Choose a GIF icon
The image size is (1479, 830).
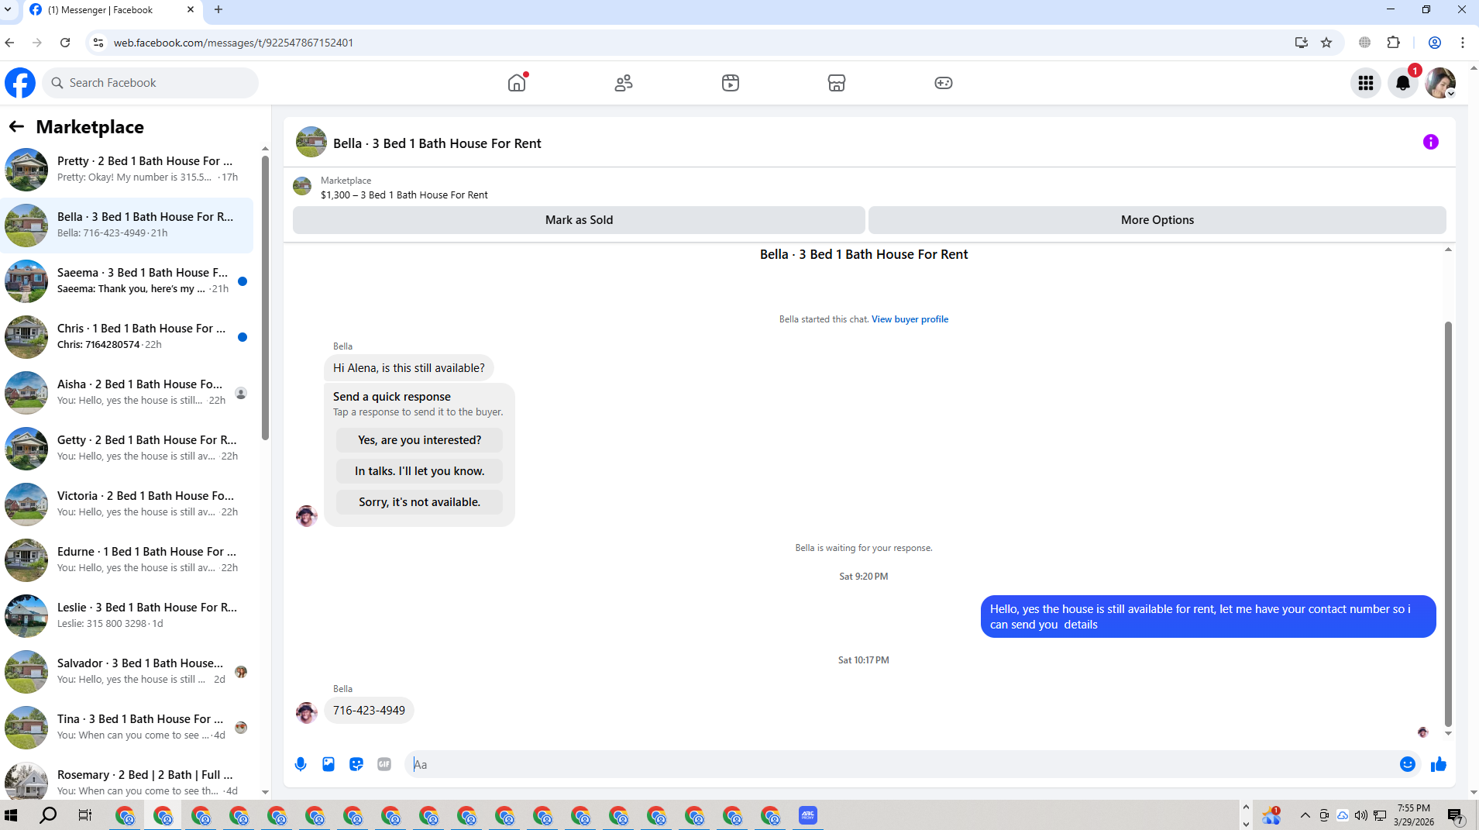(x=384, y=764)
